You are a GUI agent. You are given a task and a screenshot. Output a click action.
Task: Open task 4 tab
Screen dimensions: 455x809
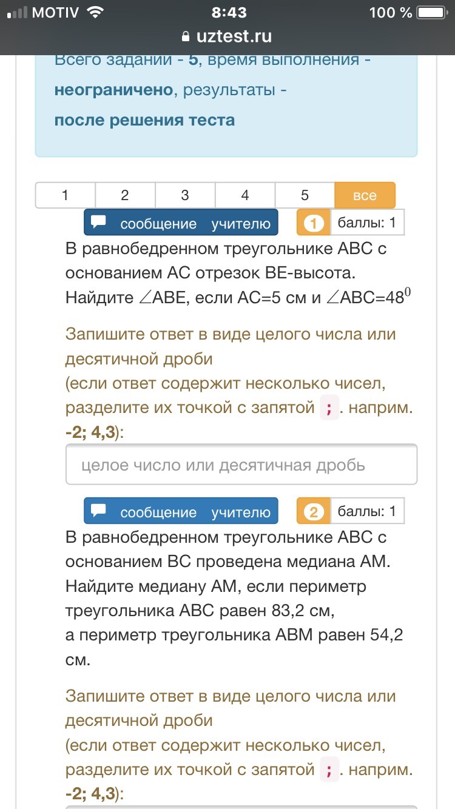245,195
